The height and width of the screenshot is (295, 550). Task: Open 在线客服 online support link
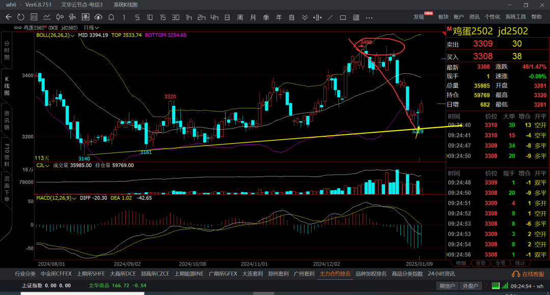pos(530,274)
